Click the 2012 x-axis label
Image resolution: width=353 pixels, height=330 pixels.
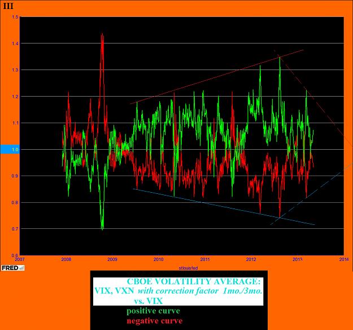[x=251, y=259]
